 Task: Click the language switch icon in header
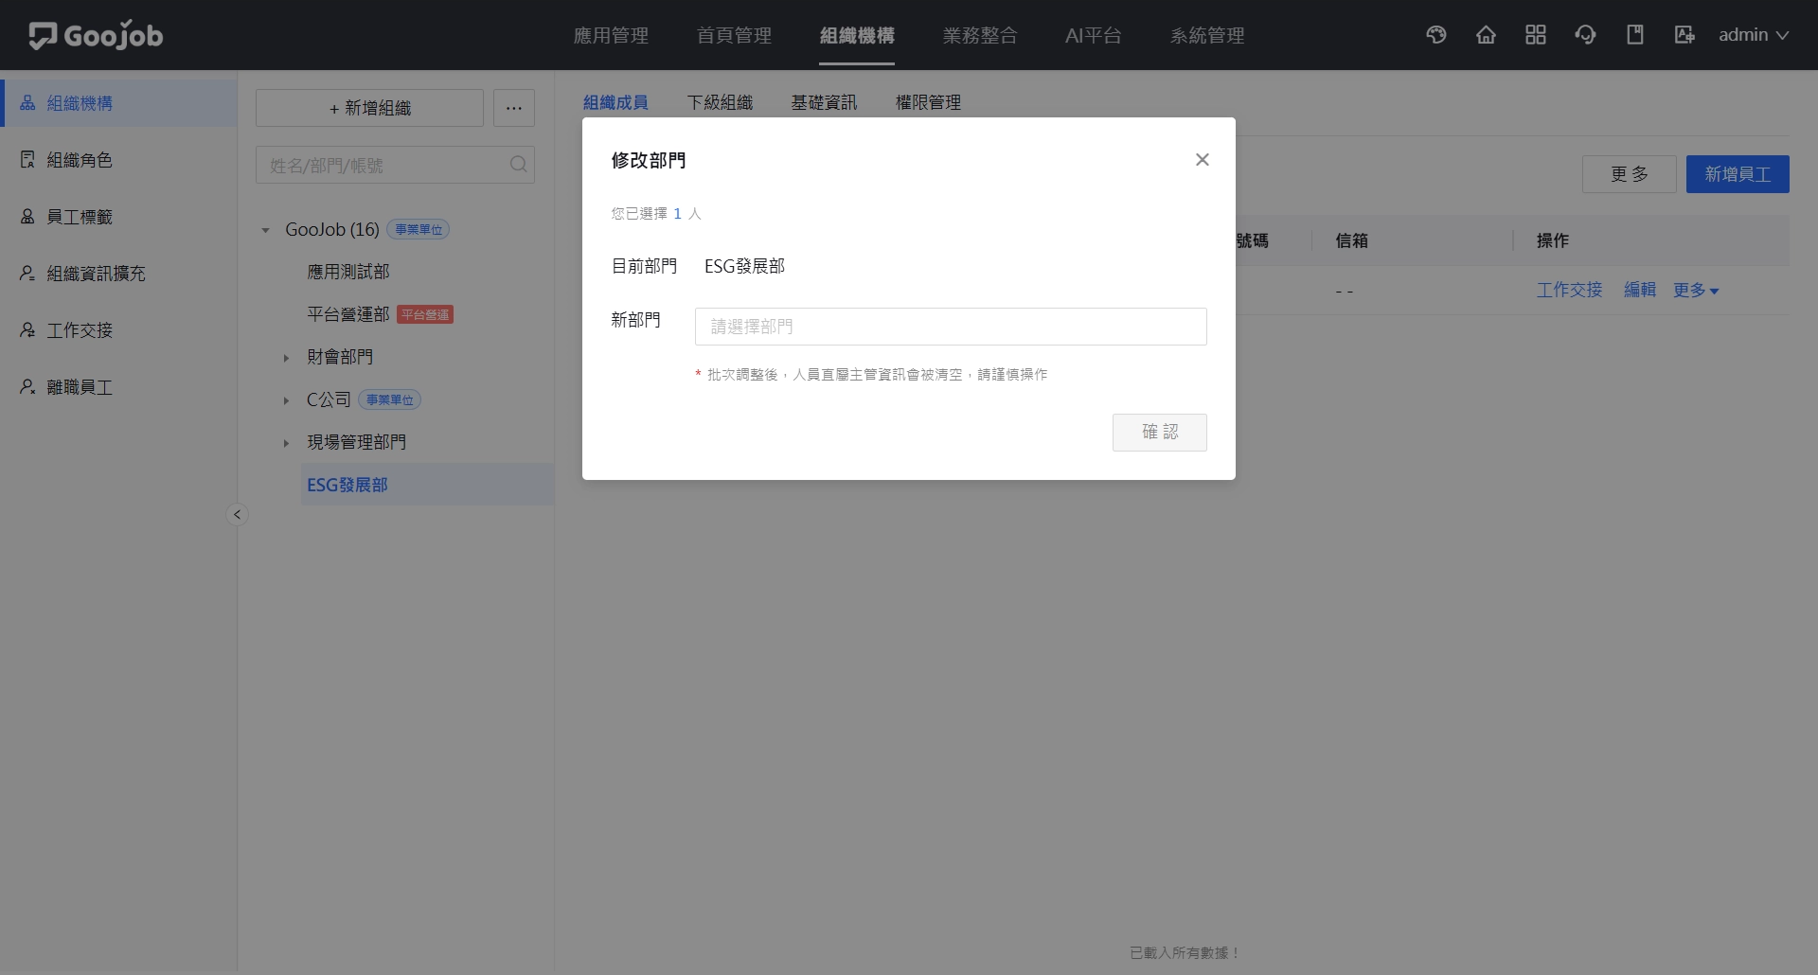click(1684, 35)
